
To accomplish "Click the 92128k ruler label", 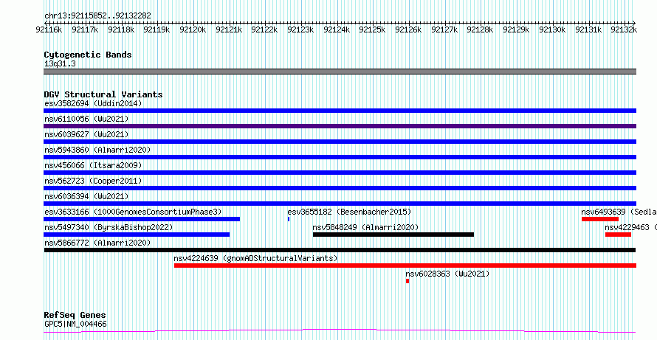I will click(480, 30).
